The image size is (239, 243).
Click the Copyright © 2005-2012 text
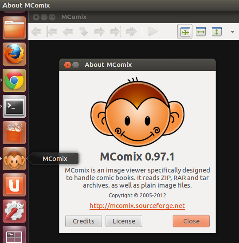(137, 196)
